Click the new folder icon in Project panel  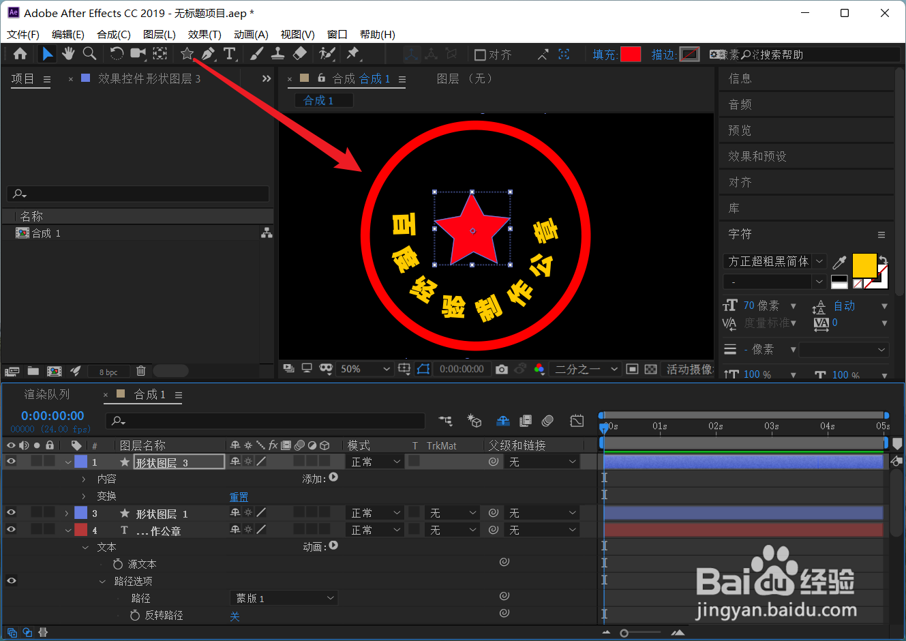[x=33, y=371]
